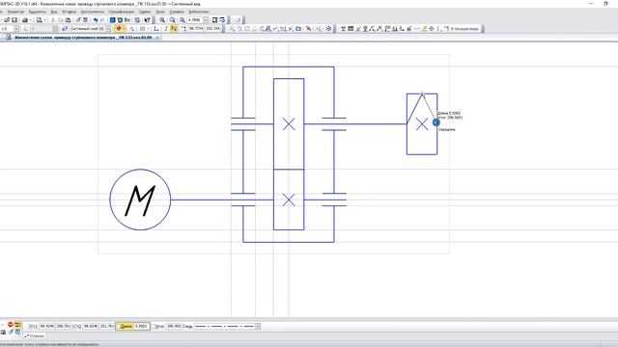Open the Вставка menu
Viewport: 618px width, 347px height.
(69, 12)
